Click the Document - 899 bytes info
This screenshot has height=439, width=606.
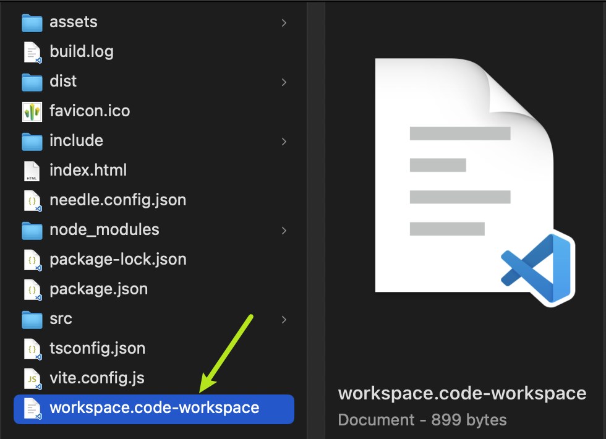(x=422, y=420)
